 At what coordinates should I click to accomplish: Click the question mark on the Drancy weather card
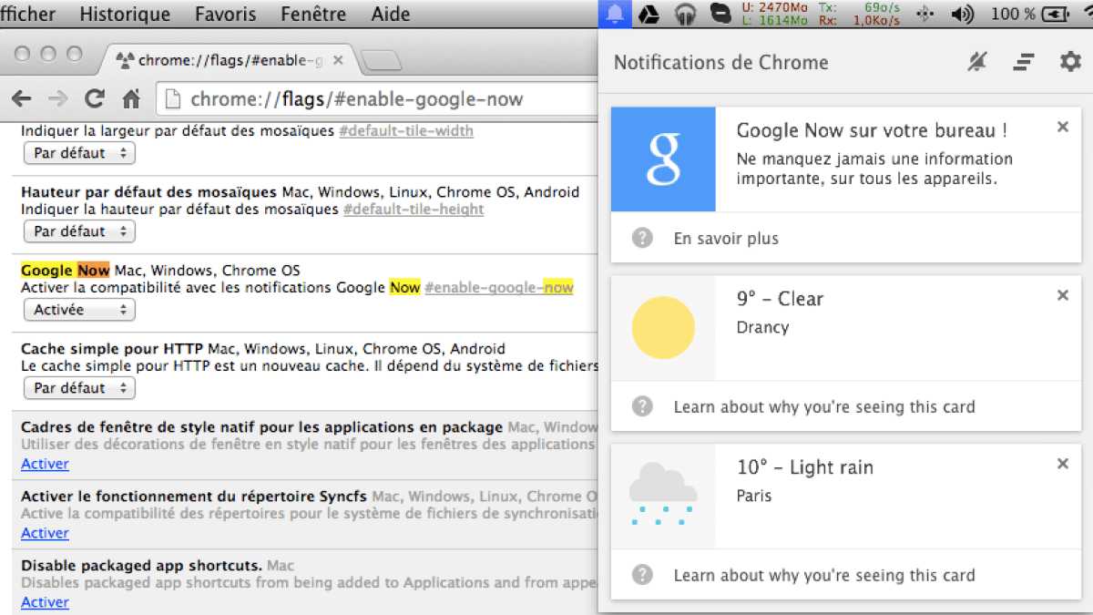[x=643, y=406]
